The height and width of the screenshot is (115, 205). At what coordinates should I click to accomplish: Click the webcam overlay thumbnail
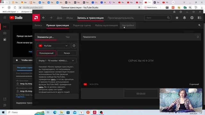(x=181, y=100)
